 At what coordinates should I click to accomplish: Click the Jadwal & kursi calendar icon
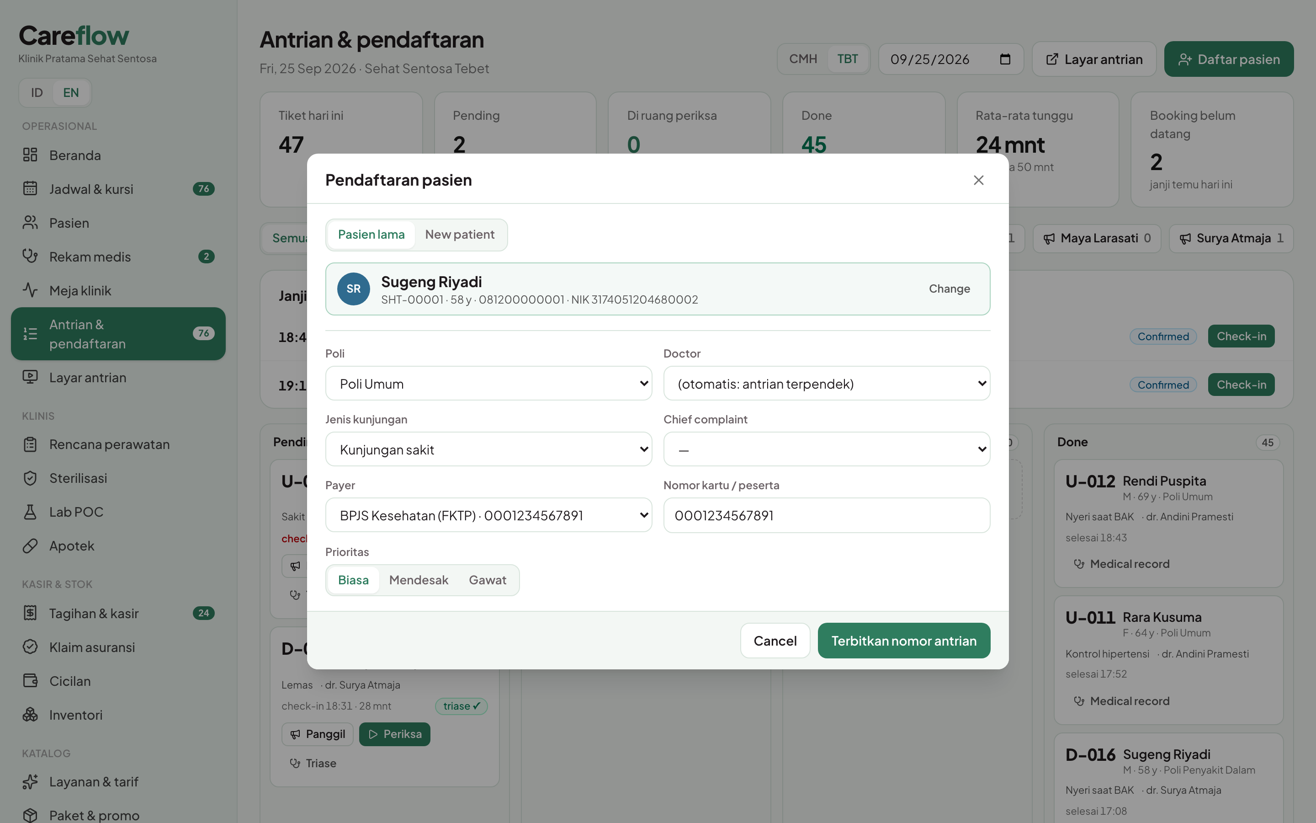point(30,189)
